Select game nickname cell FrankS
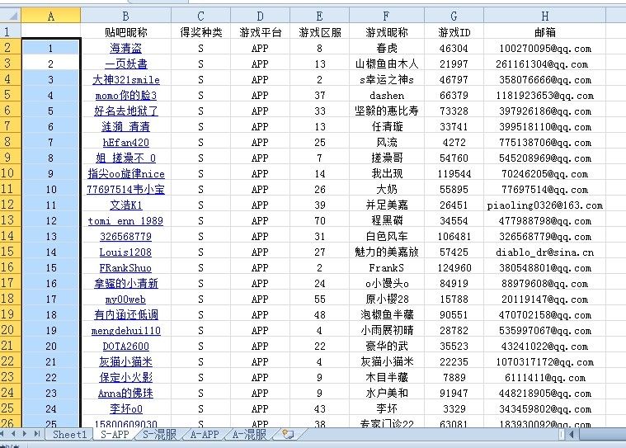Viewport: 626px width, 448px height. tap(387, 267)
